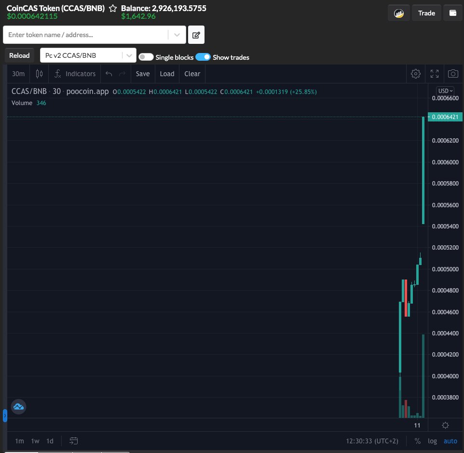Star CoinCAS Token as favorite
This screenshot has height=453, width=464.
click(112, 8)
